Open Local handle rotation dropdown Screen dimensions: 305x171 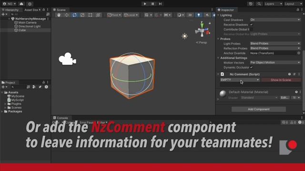point(131,15)
